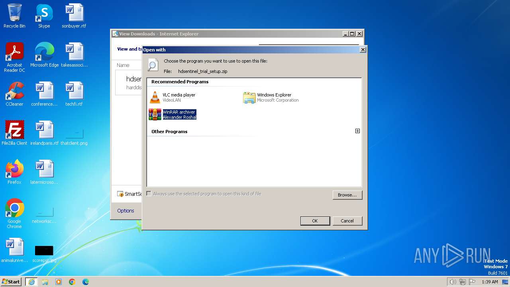Click Internet Explorer taskbar icon
Viewport: 510px width, 287px height.
click(31, 282)
